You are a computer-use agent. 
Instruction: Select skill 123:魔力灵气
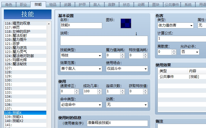25,52
